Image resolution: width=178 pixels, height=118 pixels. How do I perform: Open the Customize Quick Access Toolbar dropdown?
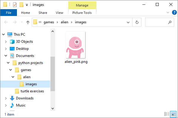27,5
